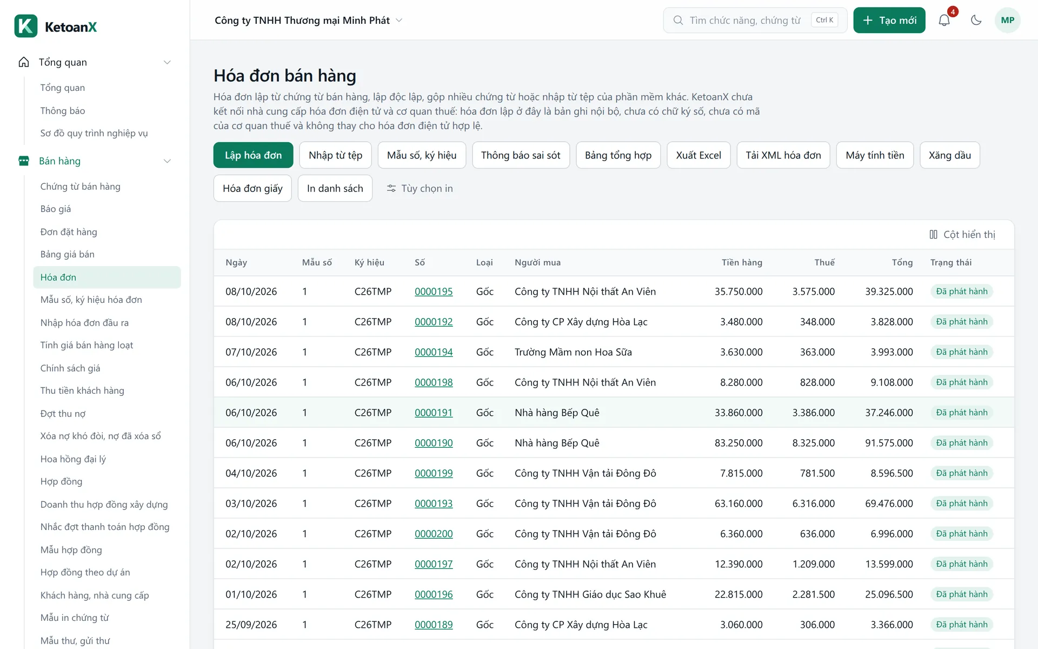Click the Nhập từ tệp button

point(335,155)
